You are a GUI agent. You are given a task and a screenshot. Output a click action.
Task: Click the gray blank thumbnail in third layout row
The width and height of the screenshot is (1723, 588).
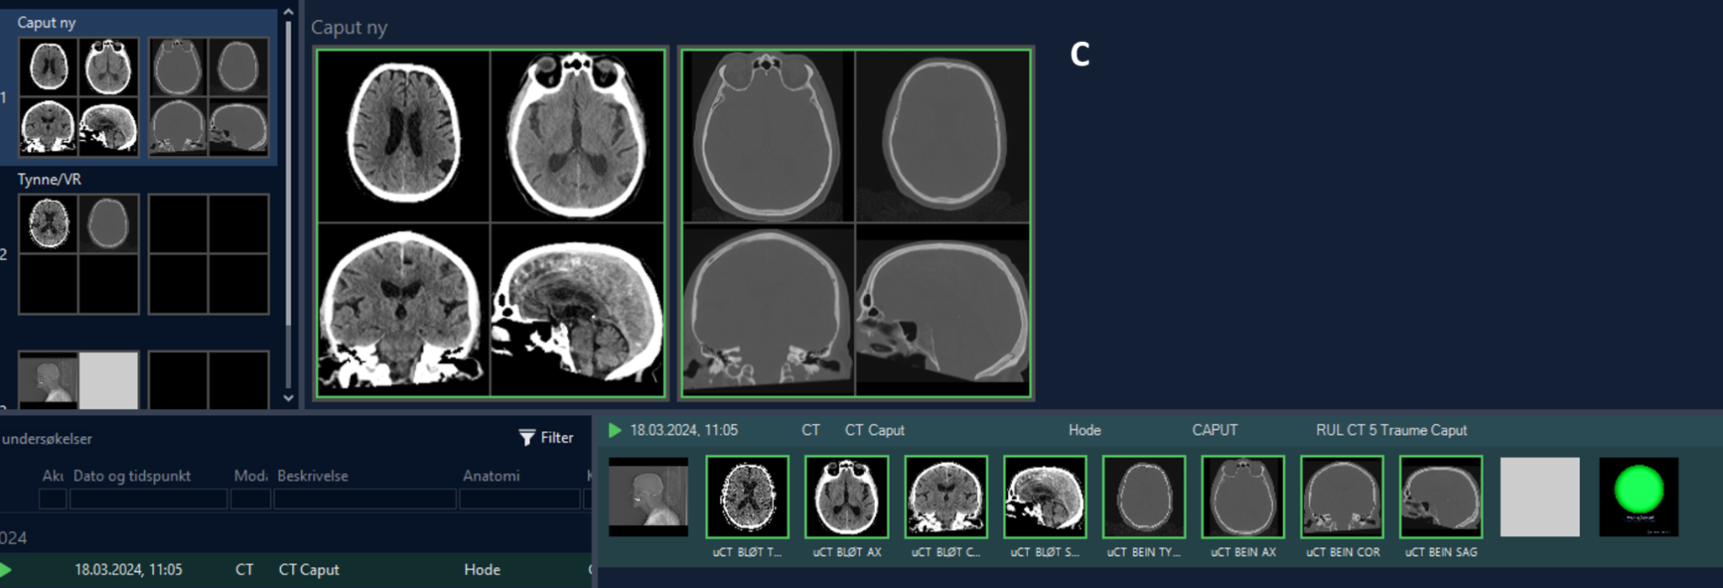109,380
